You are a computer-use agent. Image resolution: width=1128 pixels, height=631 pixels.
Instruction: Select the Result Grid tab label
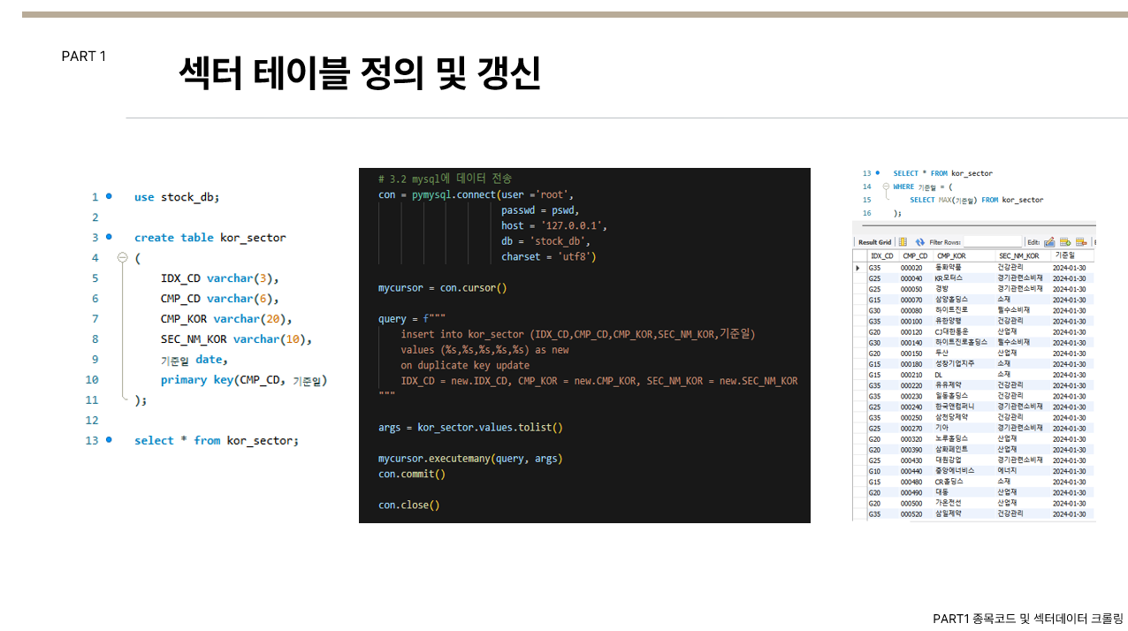[875, 242]
